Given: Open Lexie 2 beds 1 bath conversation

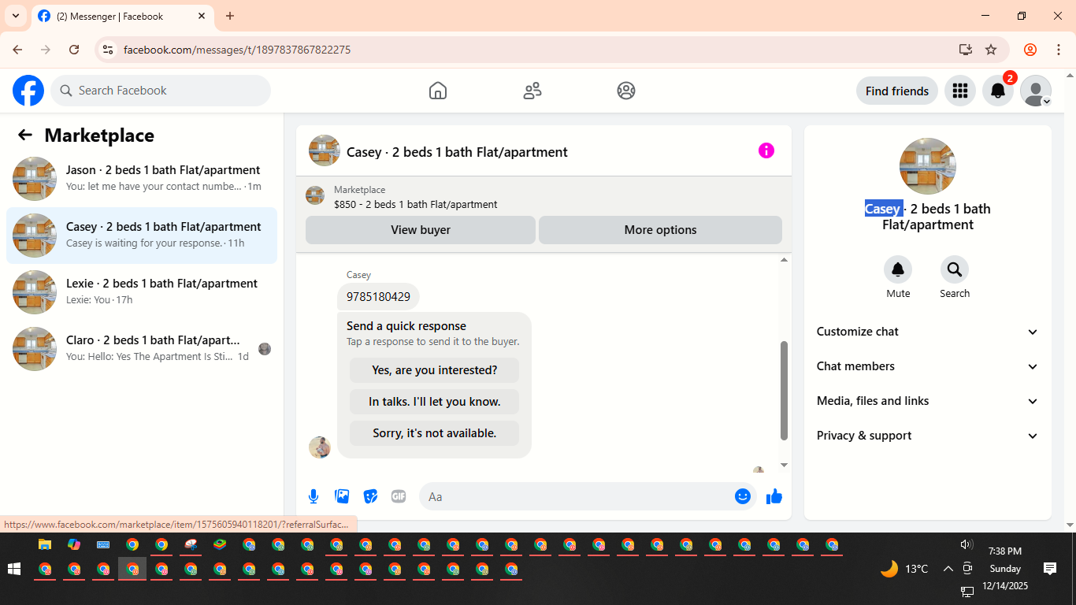Looking at the screenshot, I should pyautogui.click(x=142, y=292).
